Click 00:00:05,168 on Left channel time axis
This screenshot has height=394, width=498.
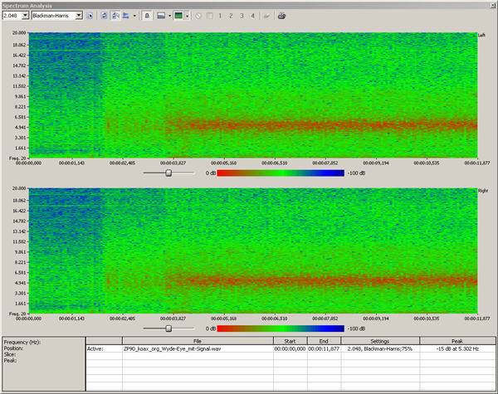[x=223, y=163]
